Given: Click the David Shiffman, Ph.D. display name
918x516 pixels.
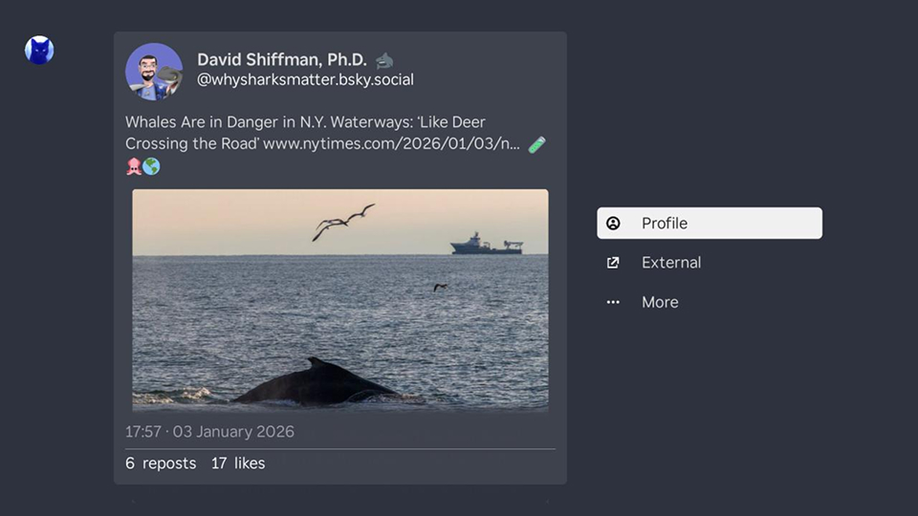Looking at the screenshot, I should (281, 59).
